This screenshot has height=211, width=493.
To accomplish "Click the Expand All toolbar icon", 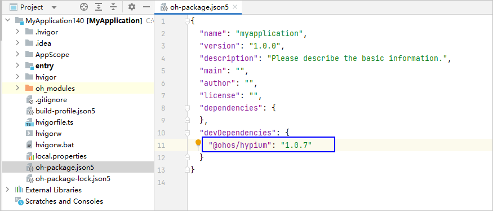I will coord(99,7).
